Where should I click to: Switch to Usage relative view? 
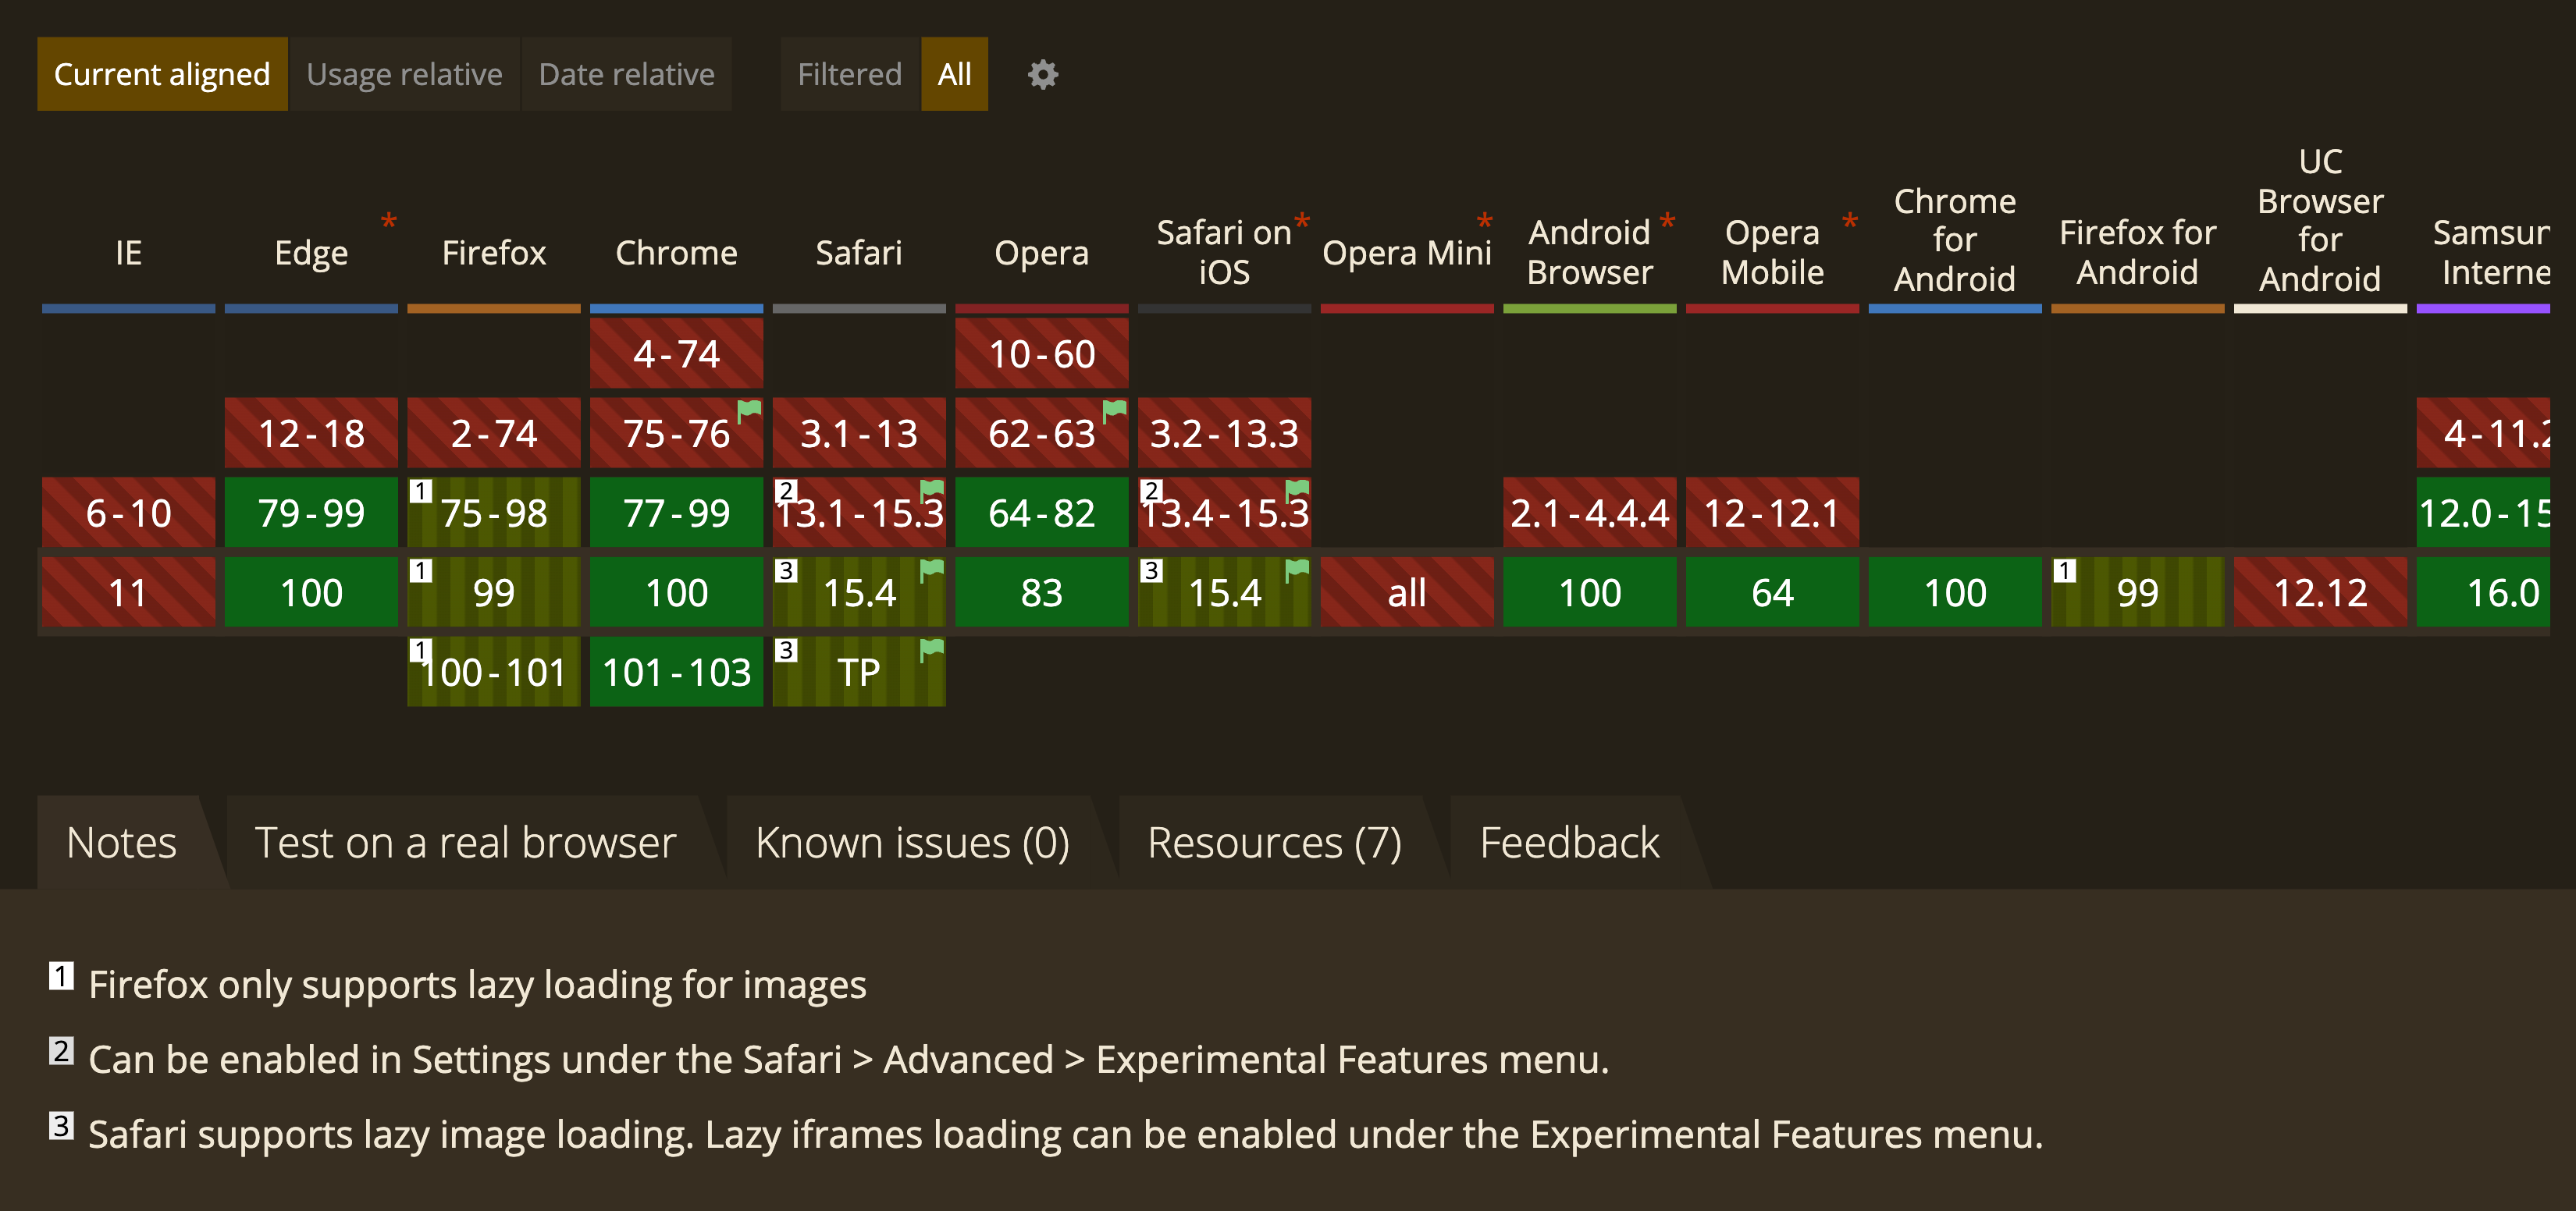tap(404, 74)
